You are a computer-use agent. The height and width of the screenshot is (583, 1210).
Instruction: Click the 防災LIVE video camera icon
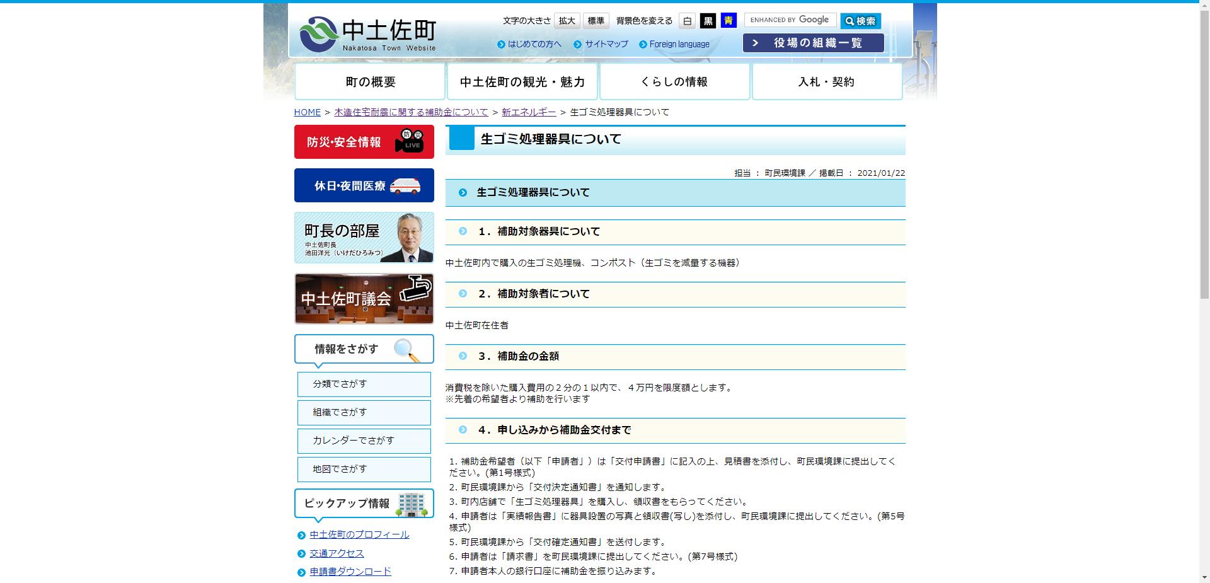click(410, 141)
